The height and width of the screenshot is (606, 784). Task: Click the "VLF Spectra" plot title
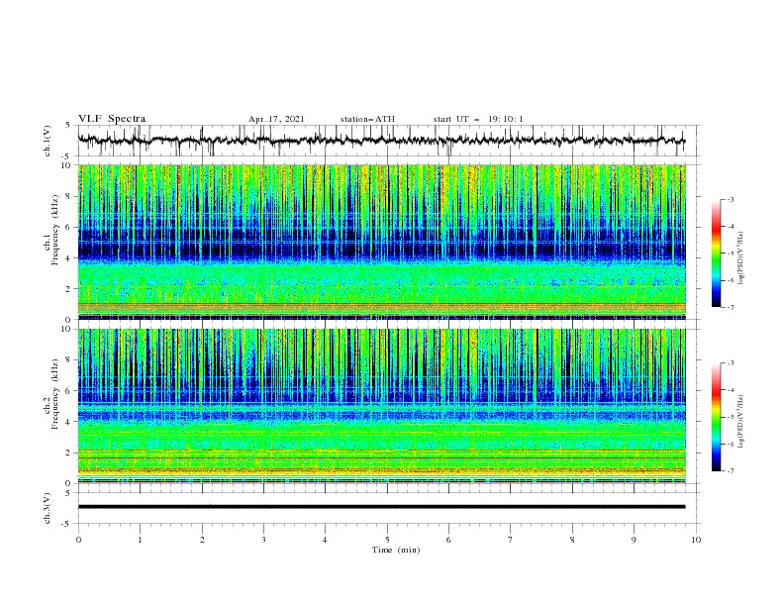[112, 119]
